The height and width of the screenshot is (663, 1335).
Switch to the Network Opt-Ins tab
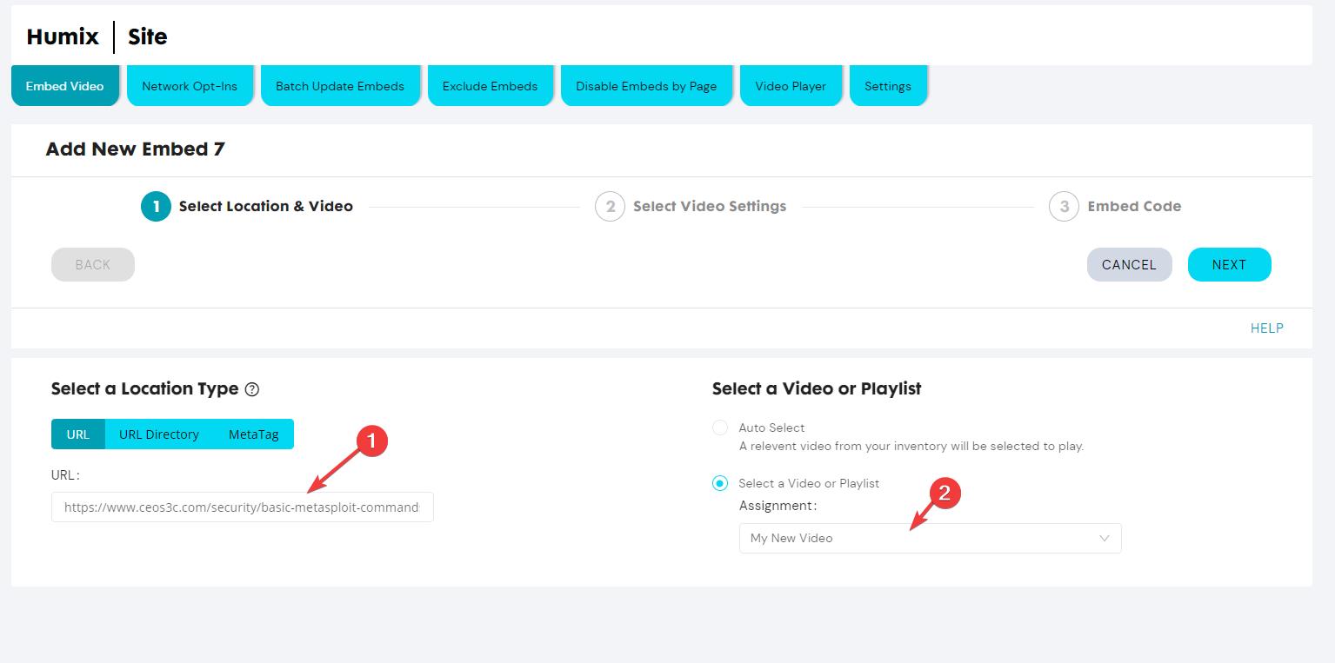[190, 86]
